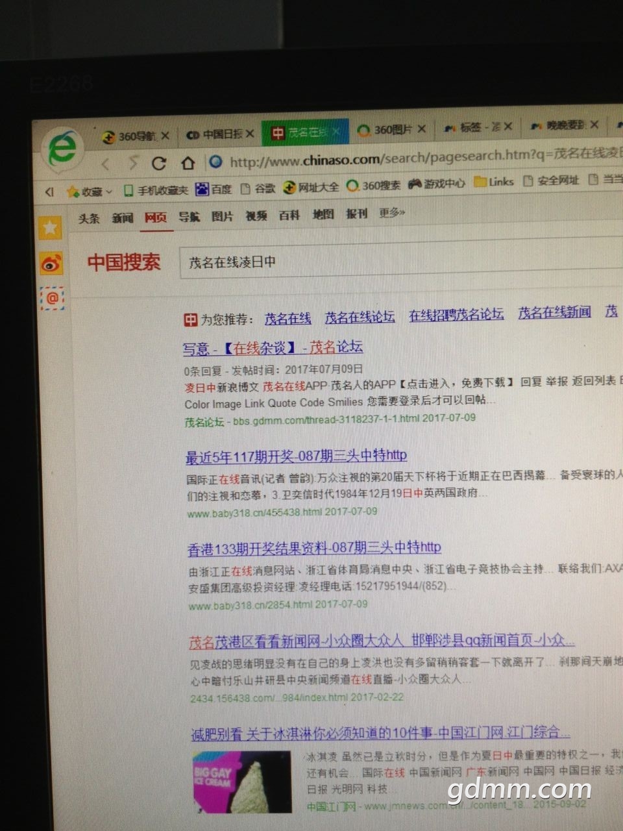Open result 最近5年117期开奖-087期三头中特http

coord(296,456)
